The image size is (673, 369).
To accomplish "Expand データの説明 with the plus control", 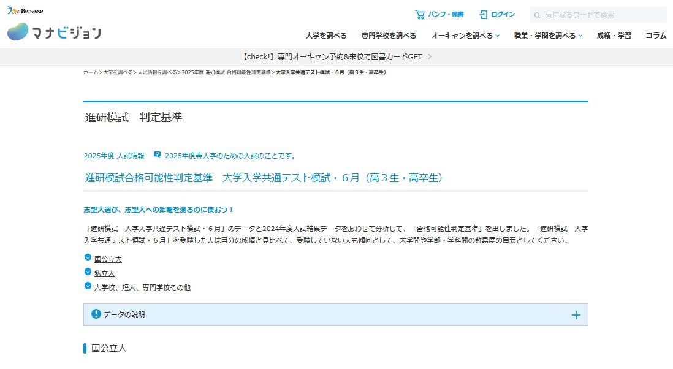I will (576, 314).
